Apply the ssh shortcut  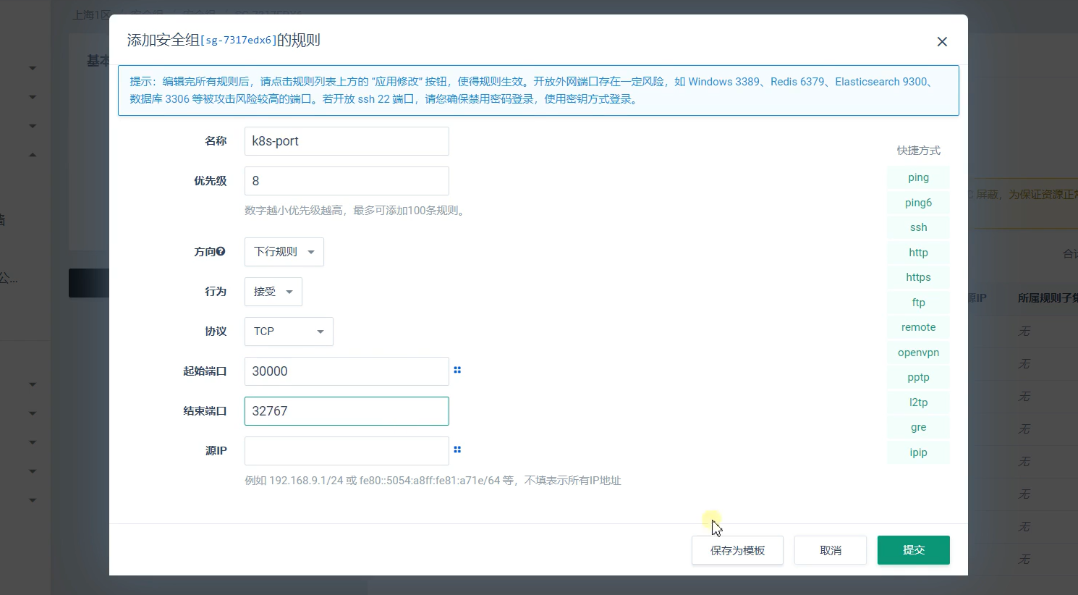pyautogui.click(x=918, y=228)
